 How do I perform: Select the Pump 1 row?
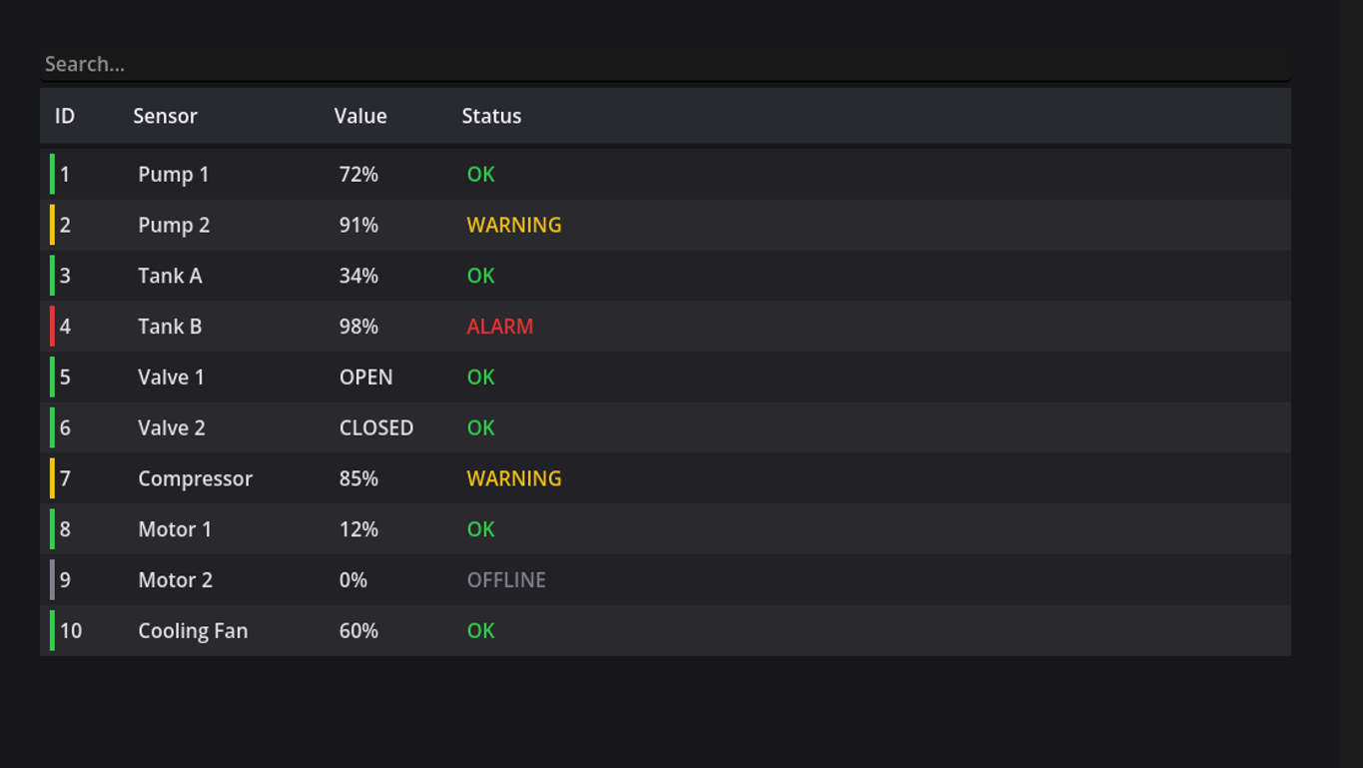click(x=665, y=174)
